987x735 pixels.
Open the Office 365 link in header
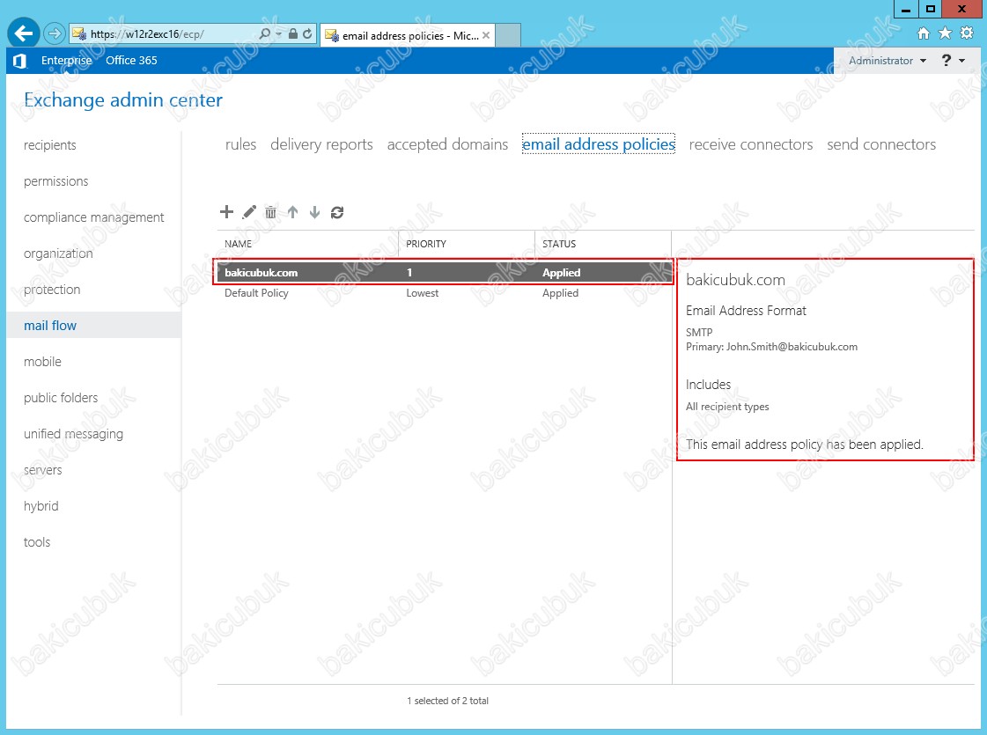click(131, 61)
